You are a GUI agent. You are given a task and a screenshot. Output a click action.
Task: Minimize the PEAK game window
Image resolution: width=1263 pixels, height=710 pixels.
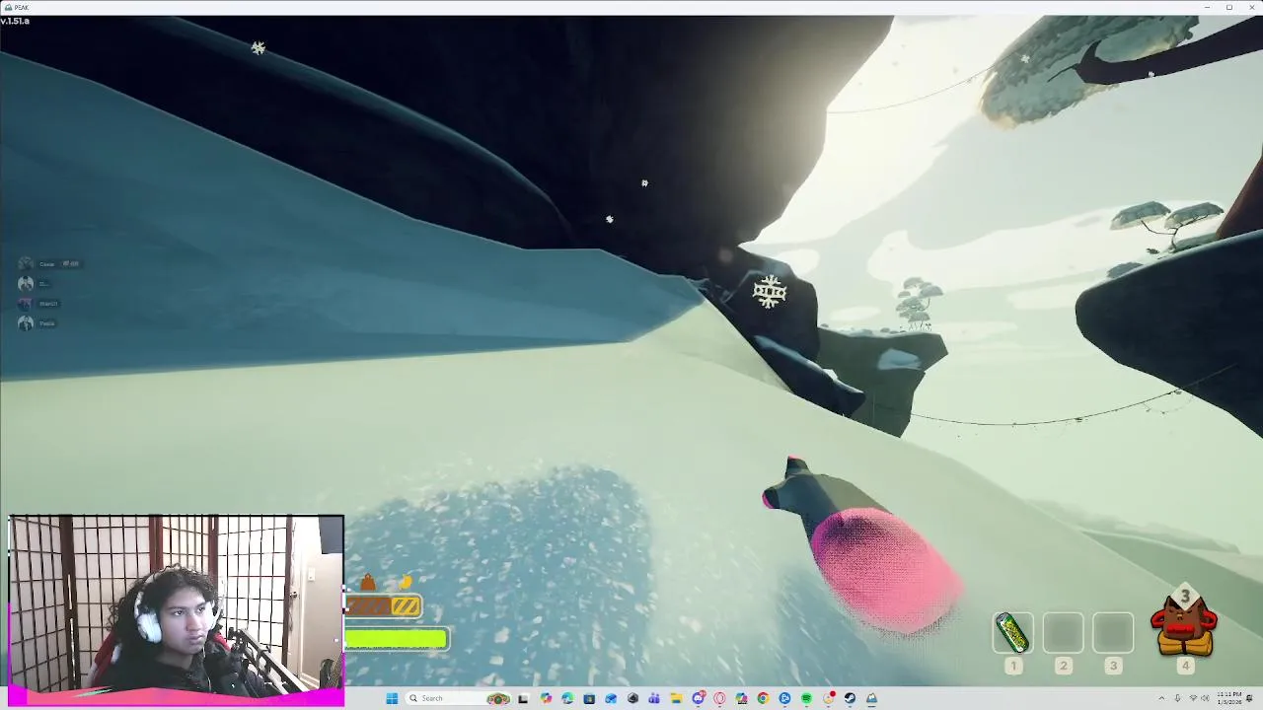pos(1207,7)
